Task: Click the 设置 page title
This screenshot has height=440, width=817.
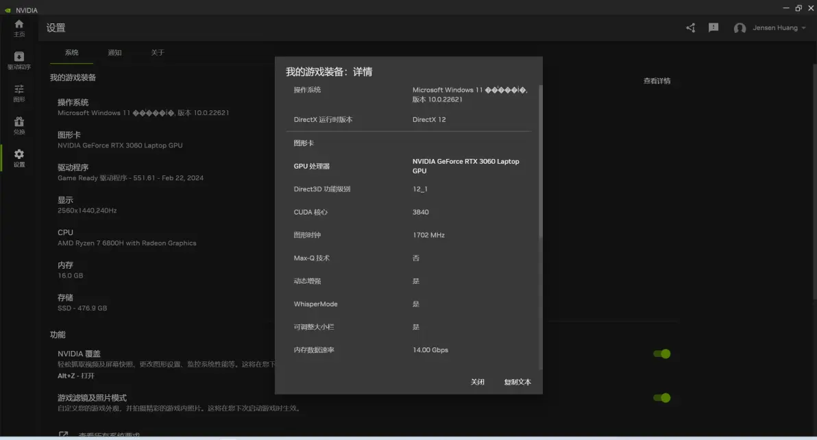Action: point(56,28)
